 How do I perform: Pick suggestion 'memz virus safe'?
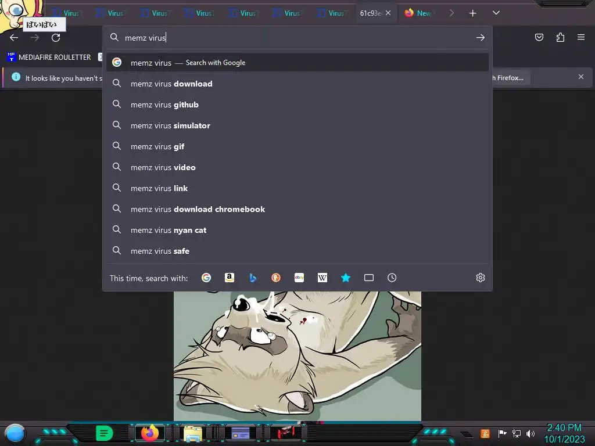[x=297, y=251]
